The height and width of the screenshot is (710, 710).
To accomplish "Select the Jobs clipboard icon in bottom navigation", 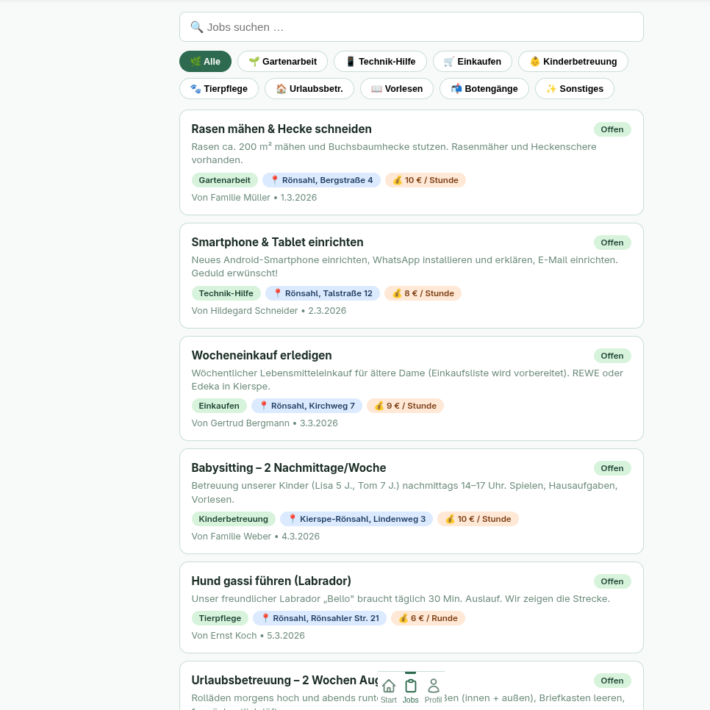I will click(x=411, y=686).
